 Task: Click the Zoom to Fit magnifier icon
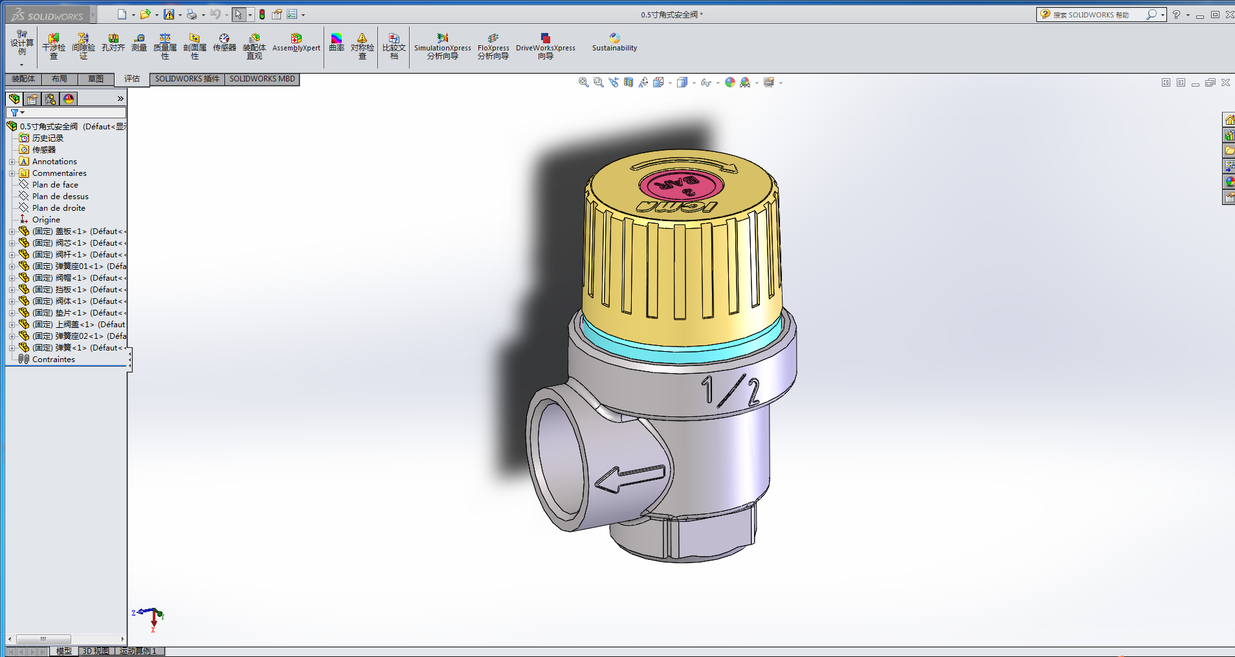583,83
